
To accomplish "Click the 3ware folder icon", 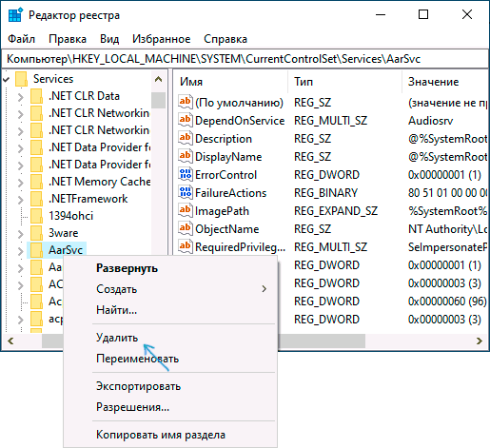I will [x=36, y=233].
